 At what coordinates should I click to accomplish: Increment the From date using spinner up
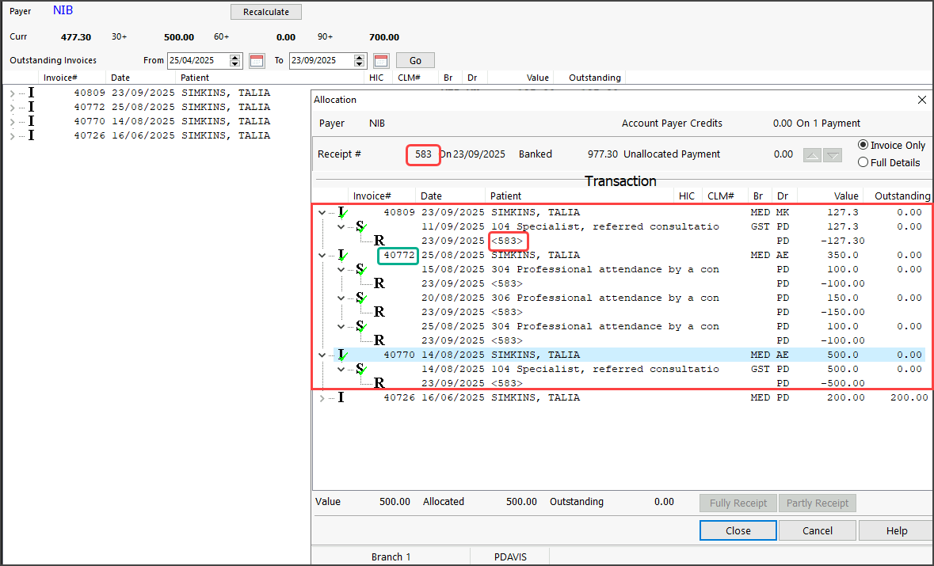tap(235, 57)
